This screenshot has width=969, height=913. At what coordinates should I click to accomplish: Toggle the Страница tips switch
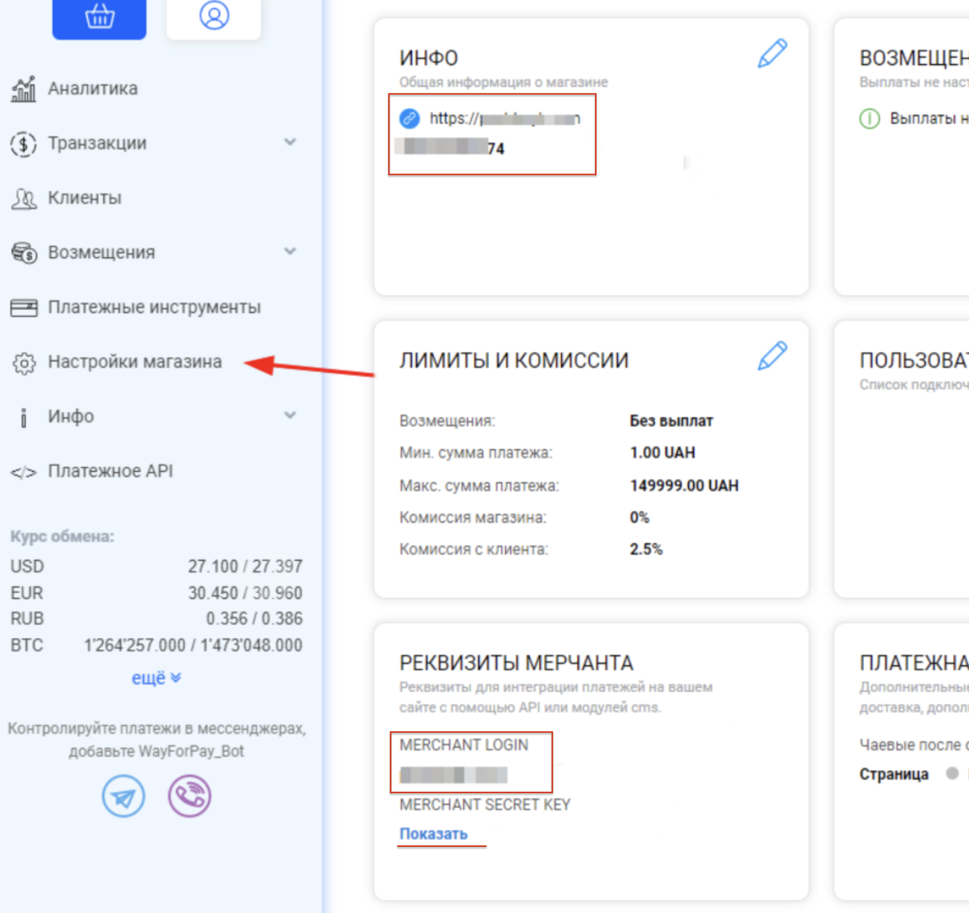coord(952,773)
